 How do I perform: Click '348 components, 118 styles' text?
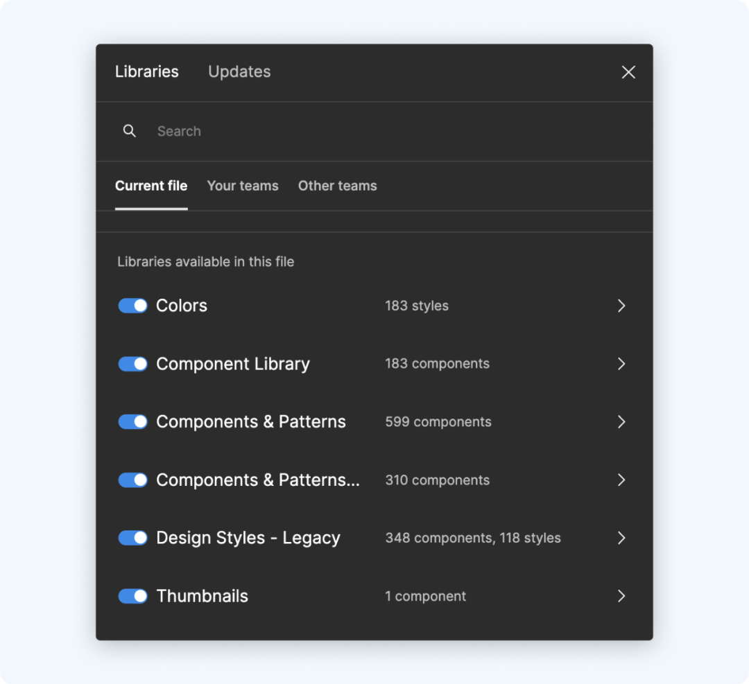point(473,538)
